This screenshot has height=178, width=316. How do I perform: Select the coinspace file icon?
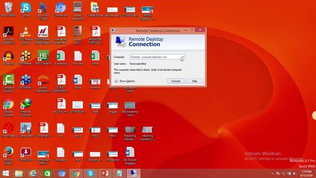[61, 154]
